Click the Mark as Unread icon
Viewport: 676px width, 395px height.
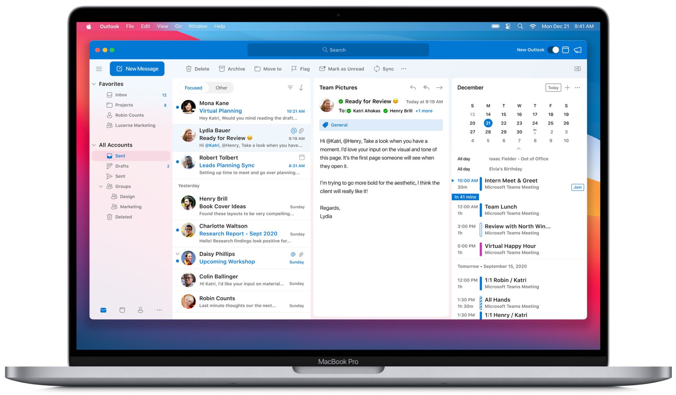click(321, 69)
